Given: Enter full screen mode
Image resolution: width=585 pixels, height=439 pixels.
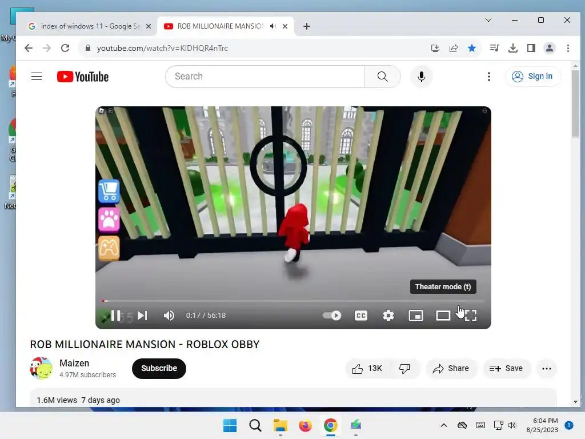Looking at the screenshot, I should (x=471, y=316).
